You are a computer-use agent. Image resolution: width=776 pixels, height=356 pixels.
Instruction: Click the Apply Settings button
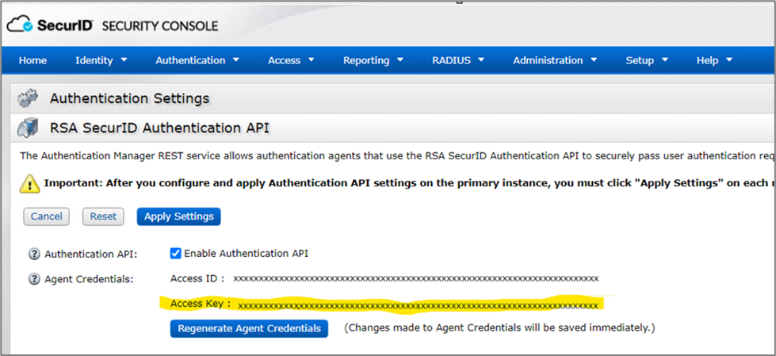click(x=179, y=216)
